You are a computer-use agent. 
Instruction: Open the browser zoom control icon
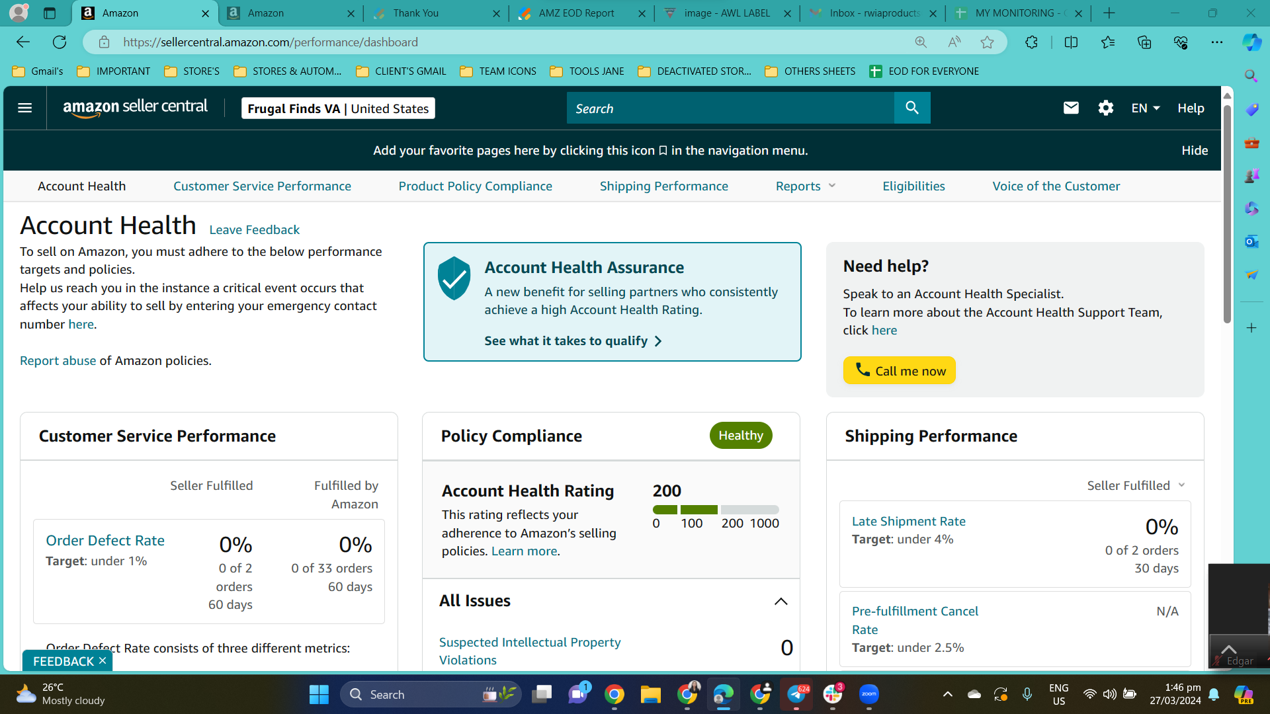pos(921,42)
